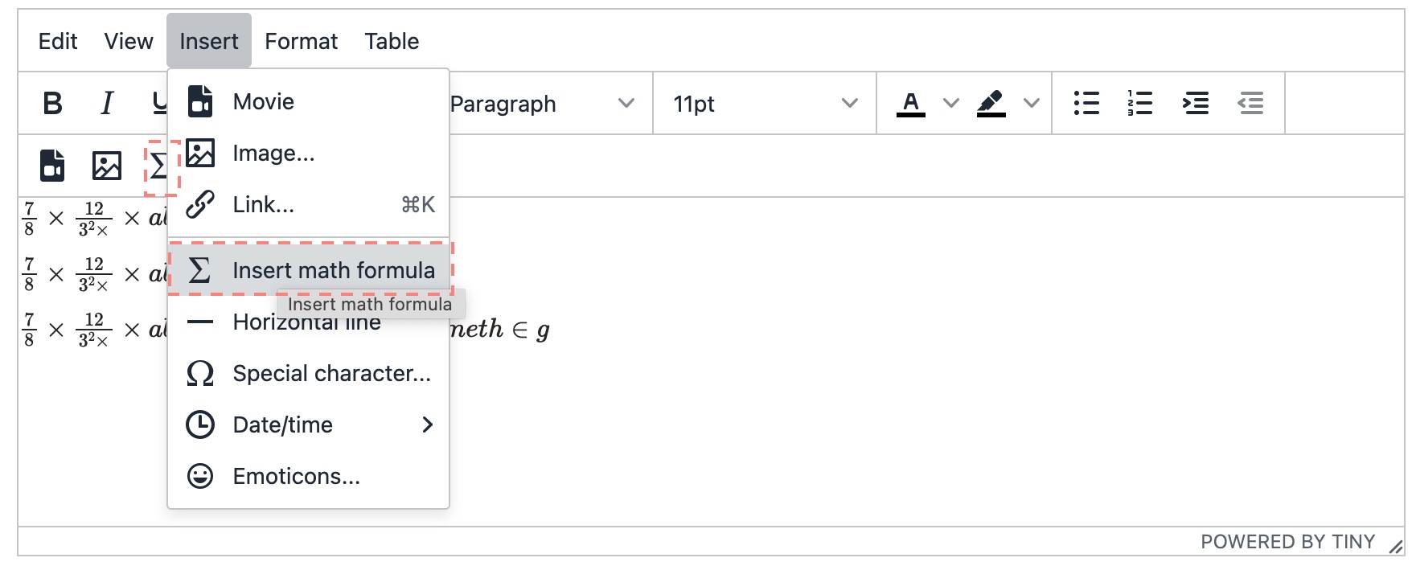1412x566 pixels.
Task: Open highlight color dropdown arrow
Action: [x=1032, y=103]
